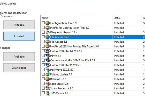The height and width of the screenshot is (96, 145).
Task: Select TMS Viewer 3.8 name text
Action: pos(59,93)
